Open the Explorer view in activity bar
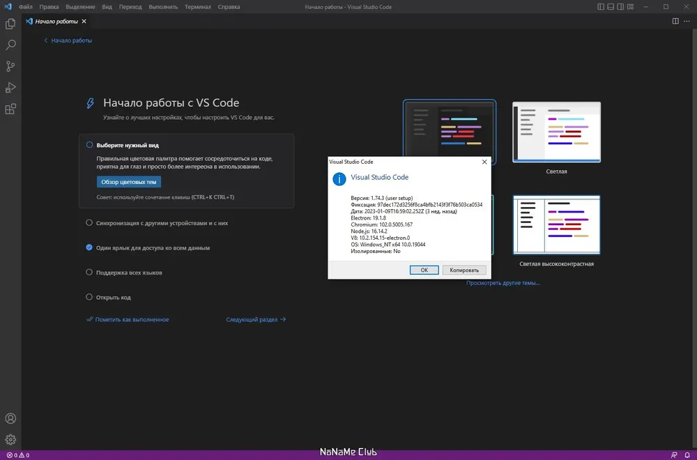 point(10,24)
